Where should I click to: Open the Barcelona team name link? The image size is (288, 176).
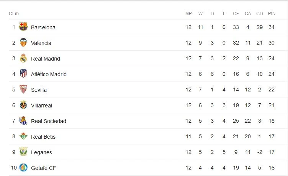[43, 27]
